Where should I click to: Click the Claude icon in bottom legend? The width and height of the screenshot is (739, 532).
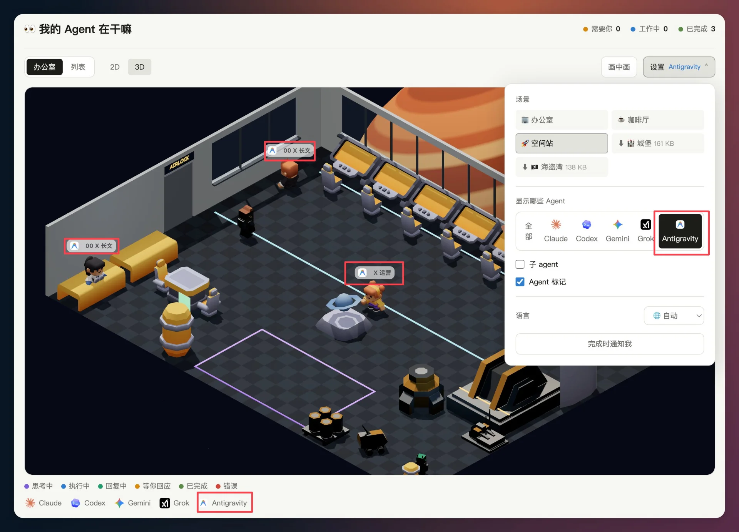tap(30, 503)
